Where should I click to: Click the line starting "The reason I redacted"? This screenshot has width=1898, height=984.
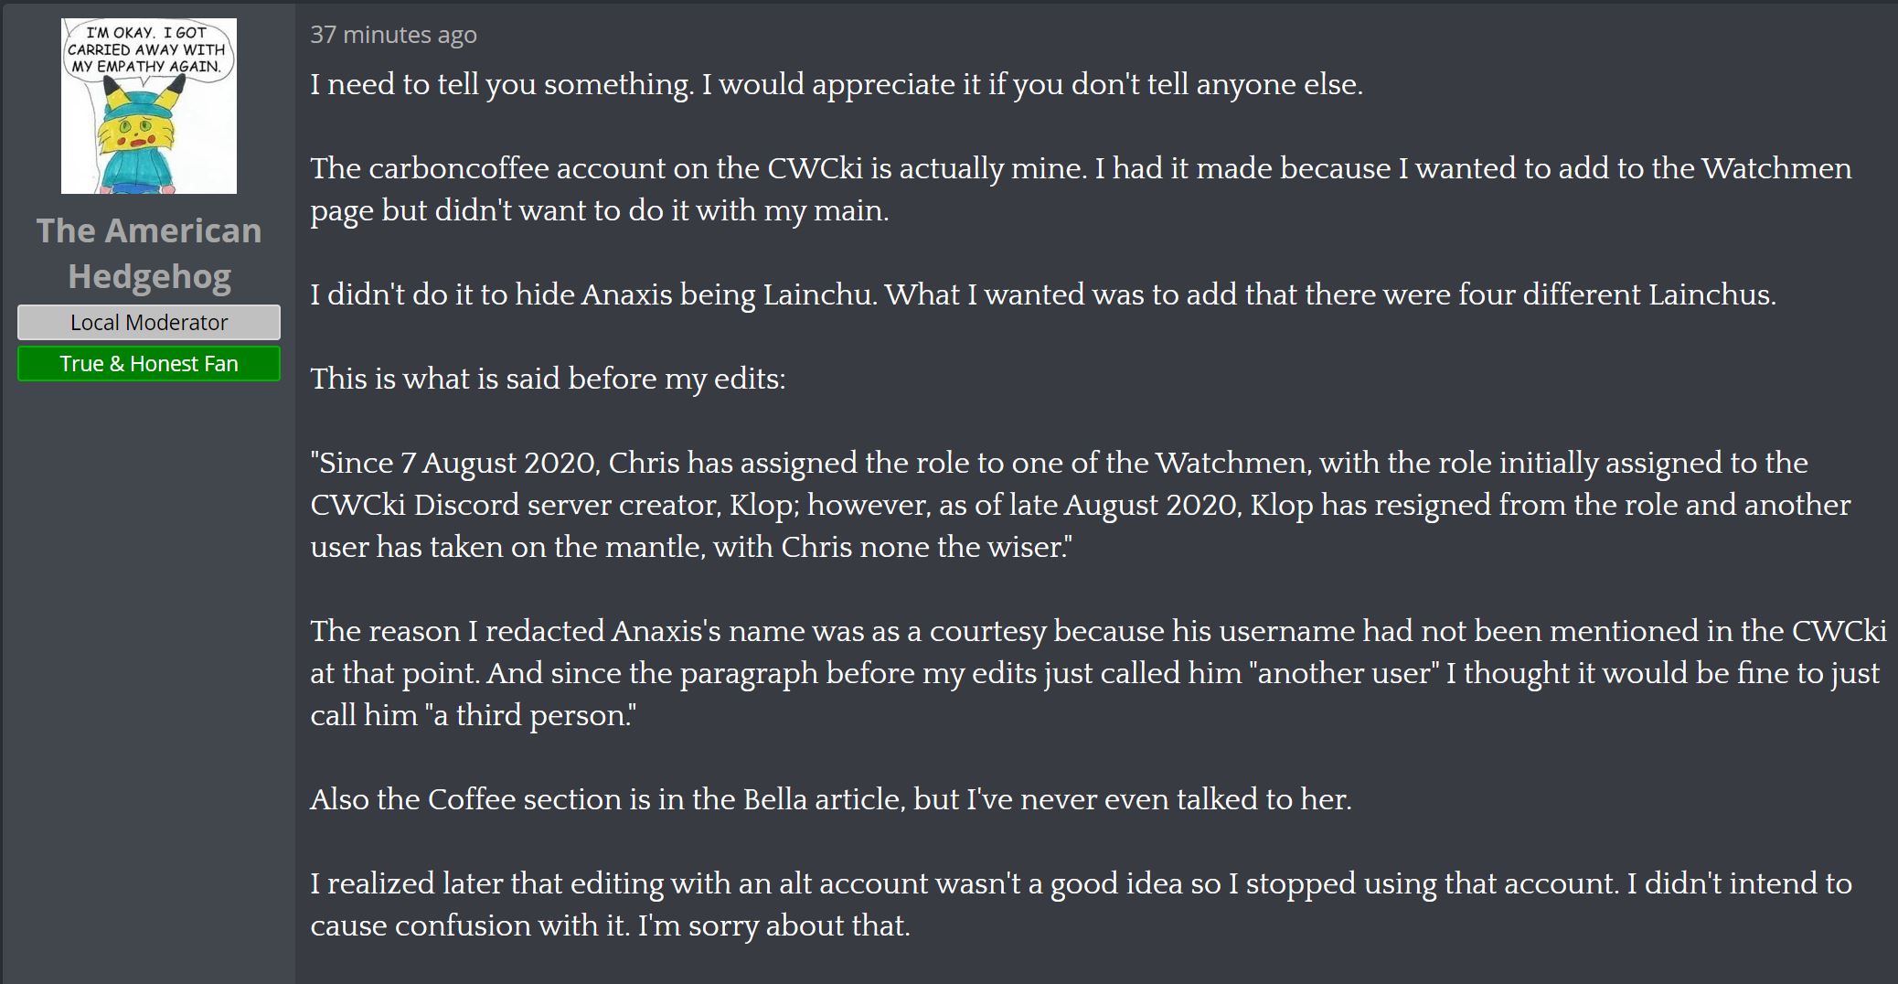pos(1097,631)
